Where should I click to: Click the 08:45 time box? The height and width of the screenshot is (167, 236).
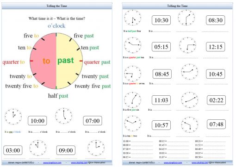pyautogui.click(x=162, y=74)
